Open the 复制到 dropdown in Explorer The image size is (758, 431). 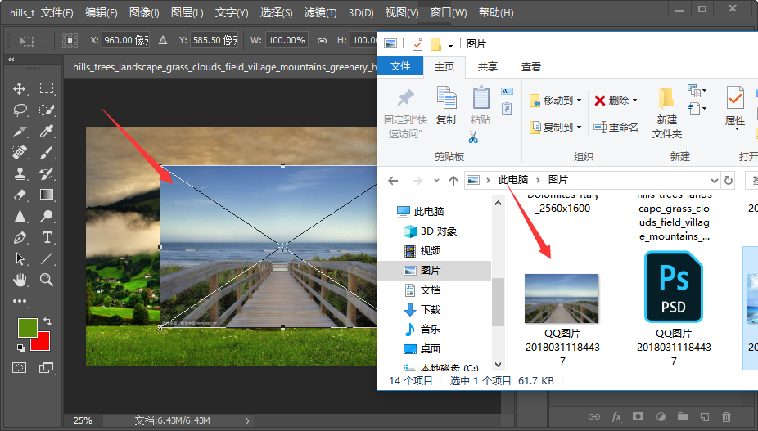point(556,127)
